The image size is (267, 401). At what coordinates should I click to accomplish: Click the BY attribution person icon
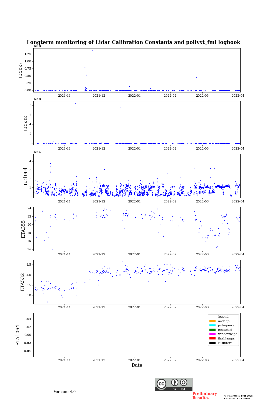click(x=175, y=382)
